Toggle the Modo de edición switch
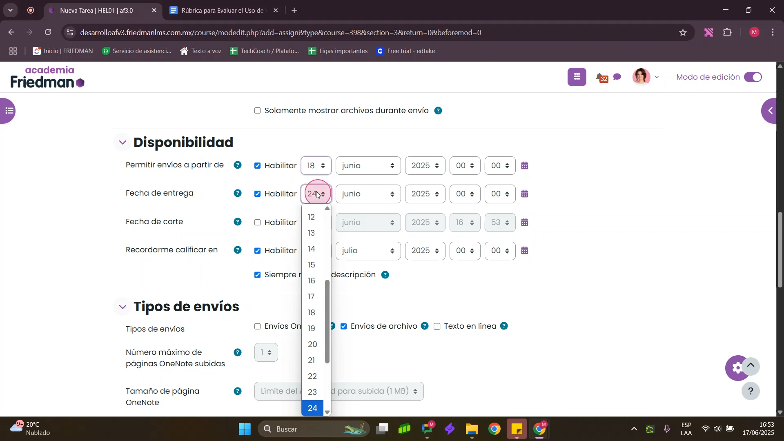The width and height of the screenshot is (784, 441). tap(753, 77)
